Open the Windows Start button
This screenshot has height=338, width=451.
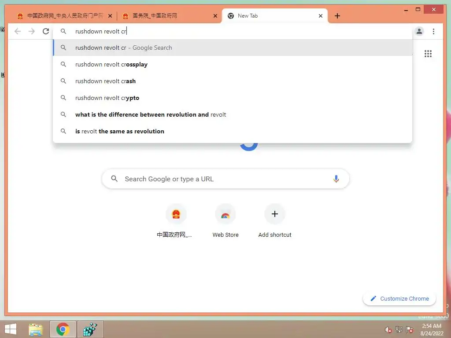[11, 329]
